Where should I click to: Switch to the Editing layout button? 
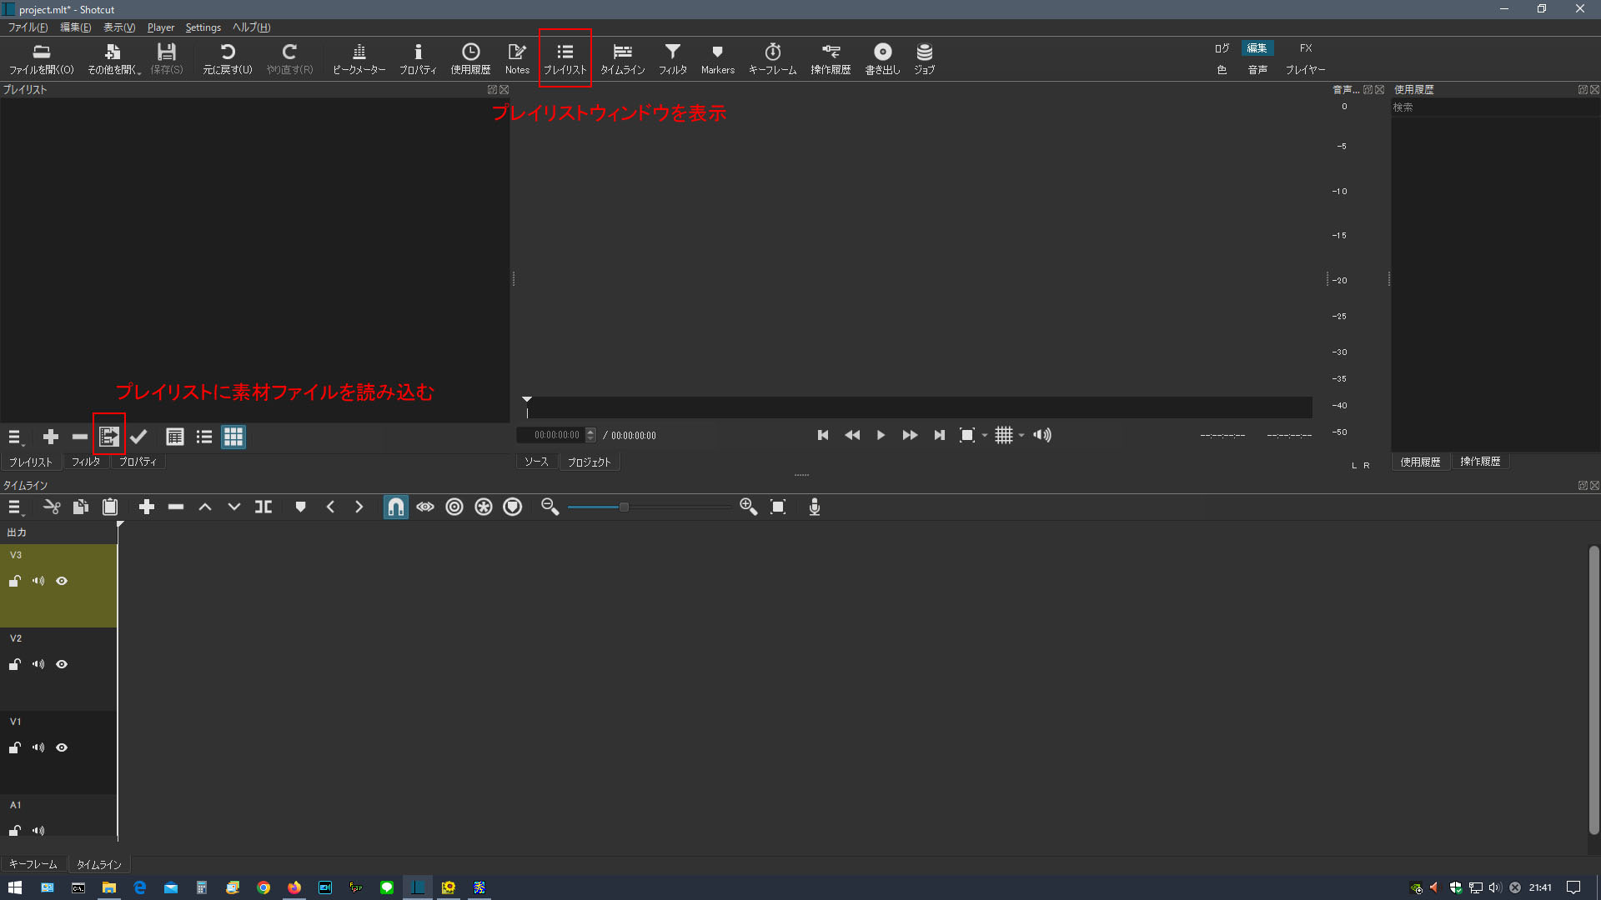click(1257, 48)
